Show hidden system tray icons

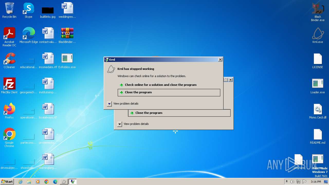tap(287, 181)
